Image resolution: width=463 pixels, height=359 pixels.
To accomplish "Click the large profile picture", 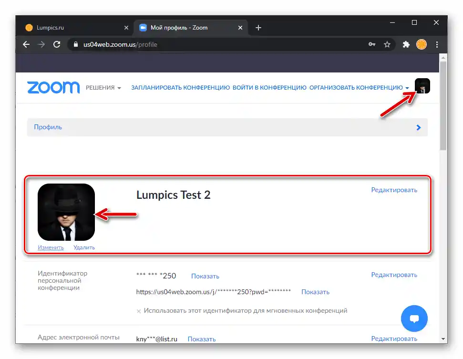I will click(x=66, y=212).
